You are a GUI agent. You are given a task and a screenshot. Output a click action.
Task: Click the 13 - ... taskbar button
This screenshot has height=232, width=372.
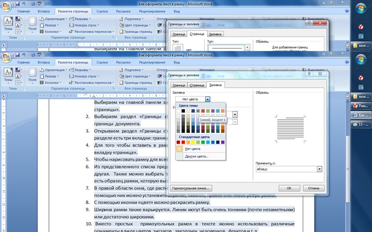click(361, 124)
